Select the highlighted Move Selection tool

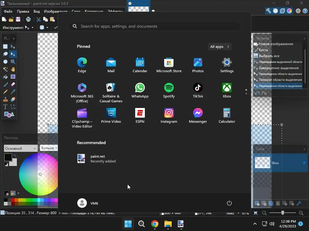(x=13, y=54)
